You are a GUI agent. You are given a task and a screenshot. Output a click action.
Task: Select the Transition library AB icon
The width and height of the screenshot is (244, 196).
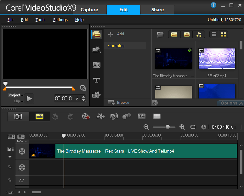[96, 65]
